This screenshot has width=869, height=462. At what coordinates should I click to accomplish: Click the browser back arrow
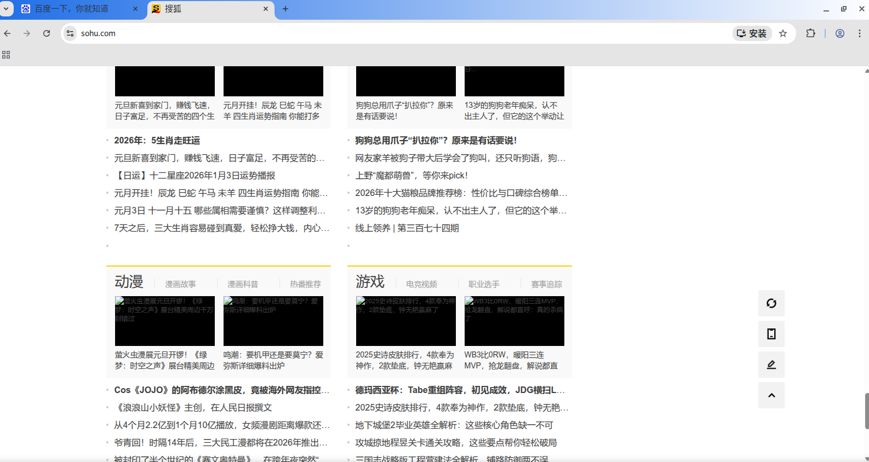[x=8, y=33]
